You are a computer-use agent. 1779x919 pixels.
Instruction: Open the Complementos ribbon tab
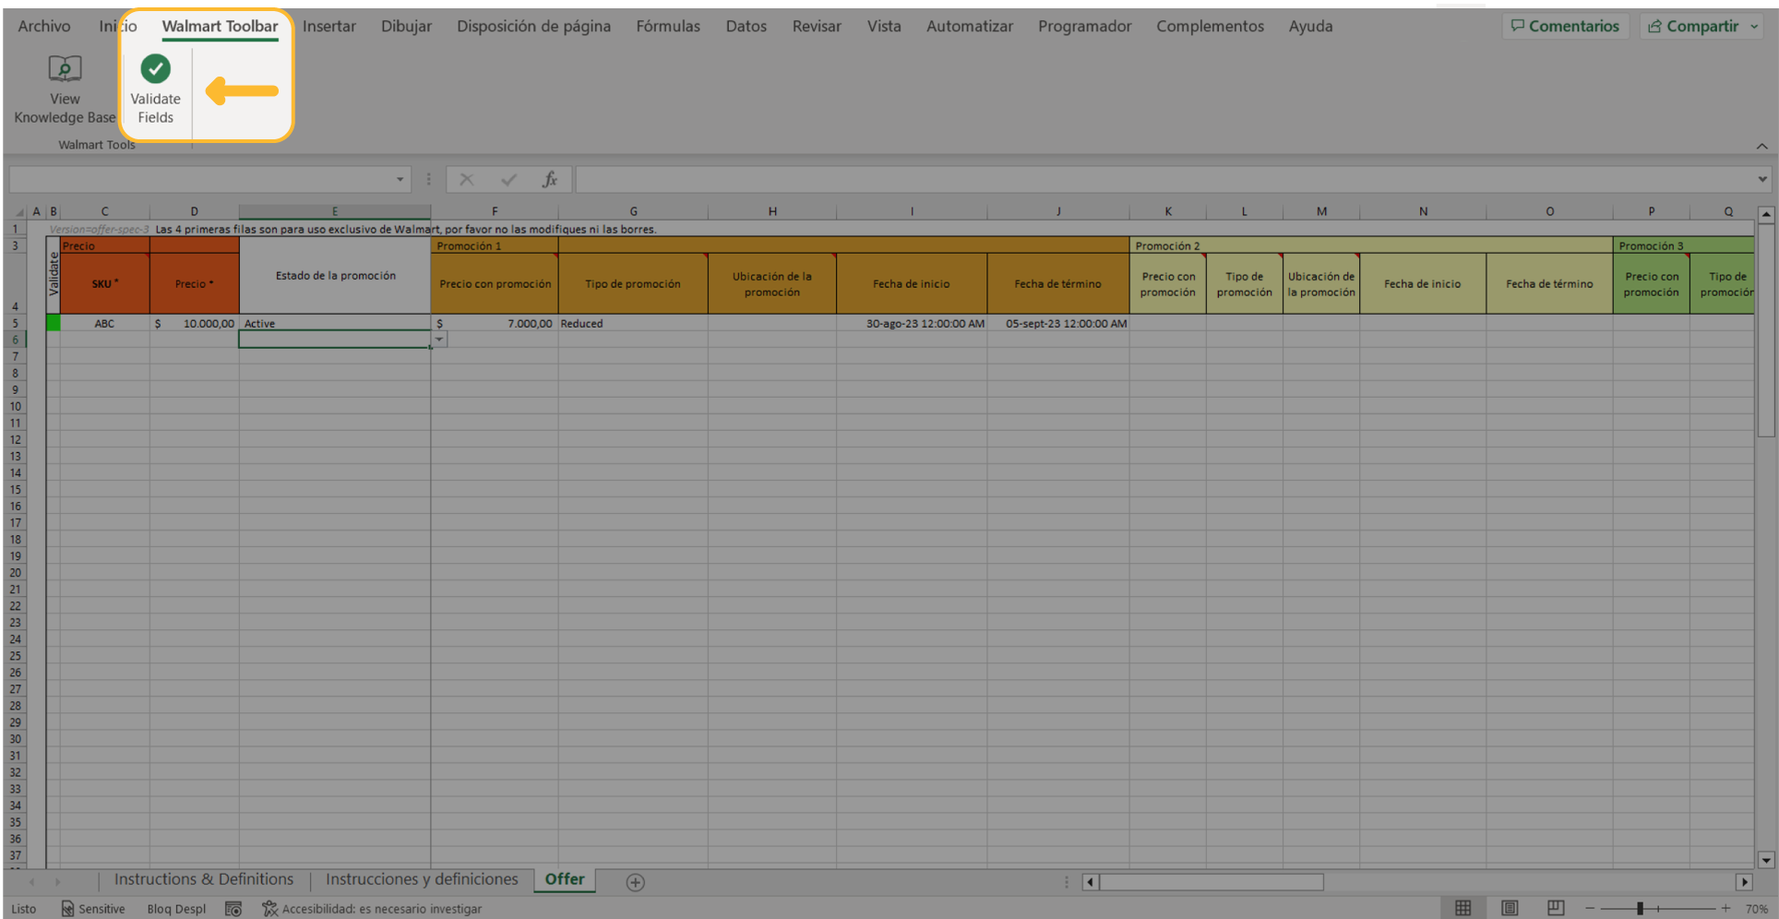point(1210,27)
